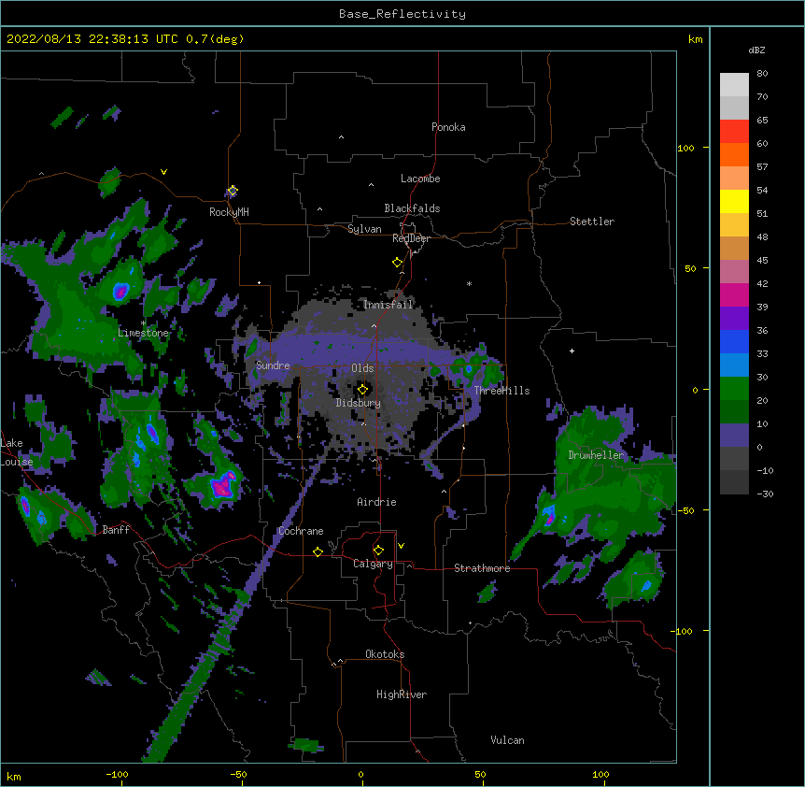This screenshot has width=805, height=787.
Task: Pick the magenta swatch between 42 and 39 dBZ
Action: coord(734,294)
